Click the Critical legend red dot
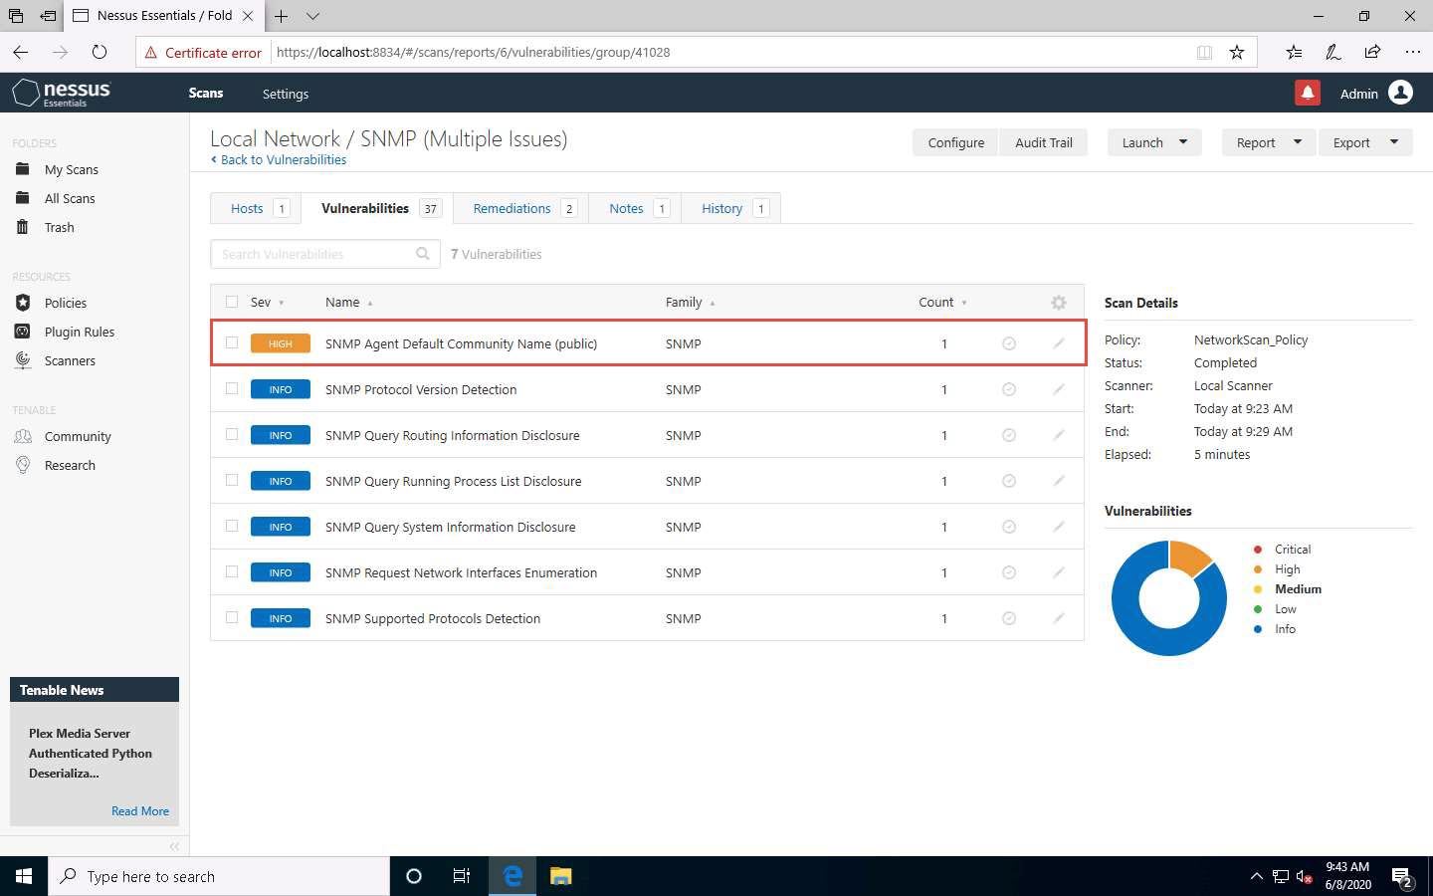 pos(1258,550)
